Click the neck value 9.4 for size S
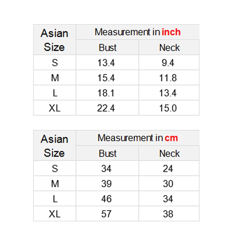The width and height of the screenshot is (239, 239). (x=168, y=63)
